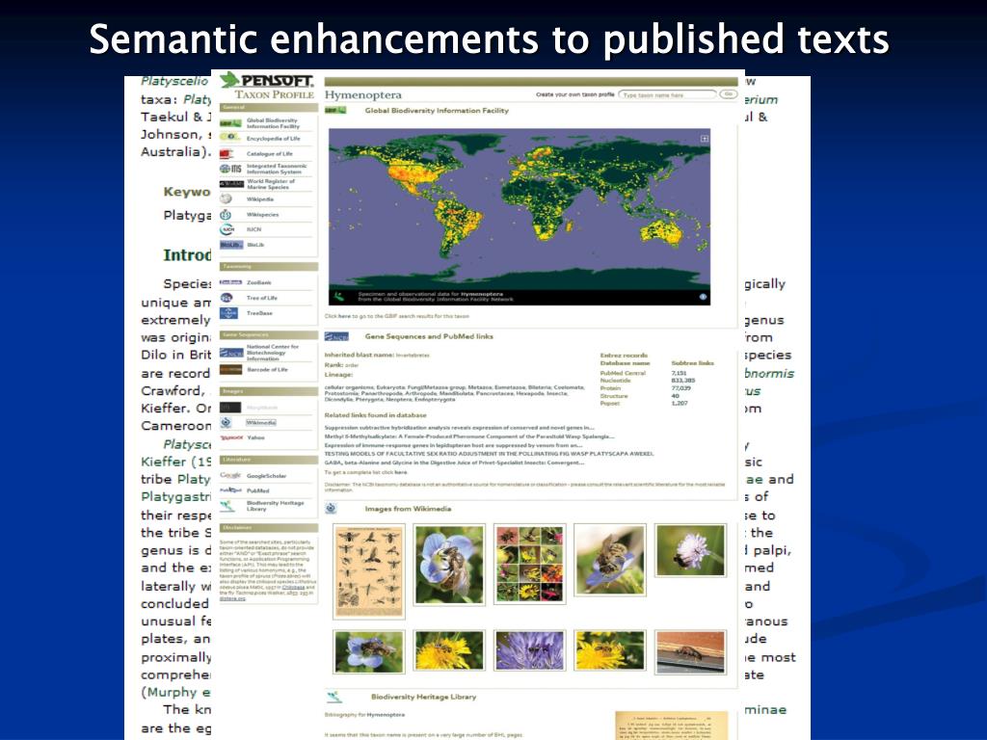The image size is (987, 740).
Task: Open the Integrated Taxonomic Information System link
Action: (x=277, y=169)
